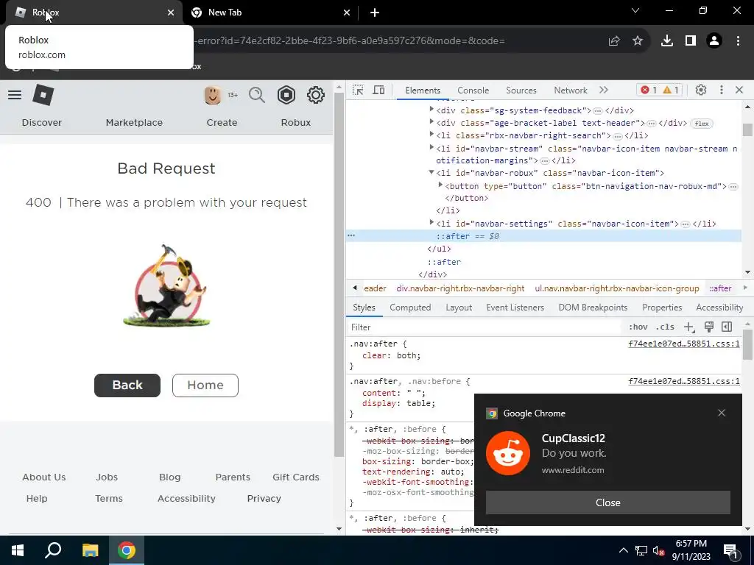Expand the sg-system-feedback div node
This screenshot has height=565, width=754.
[x=431, y=110]
